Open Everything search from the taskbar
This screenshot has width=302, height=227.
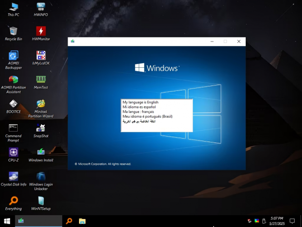69,221
